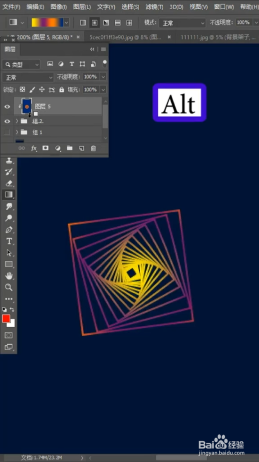Lock layer position
This screenshot has height=462, width=259.
[42, 89]
